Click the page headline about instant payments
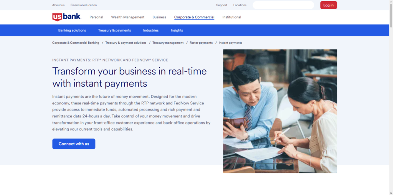This screenshot has width=393, height=195. point(129,77)
